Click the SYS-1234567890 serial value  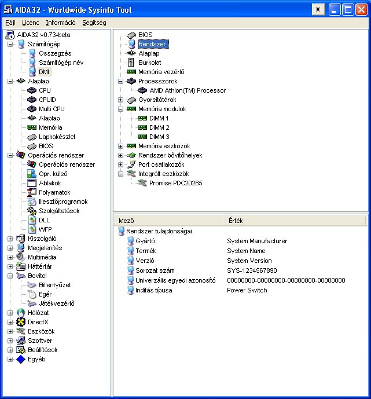click(x=252, y=270)
